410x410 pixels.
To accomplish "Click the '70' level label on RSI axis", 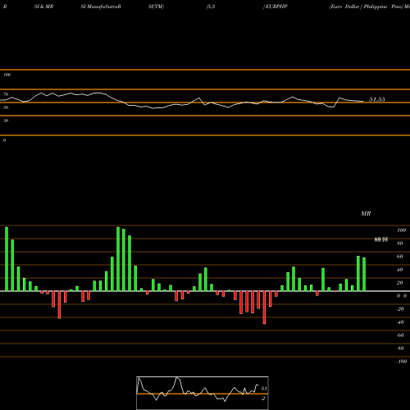I will point(6,94).
